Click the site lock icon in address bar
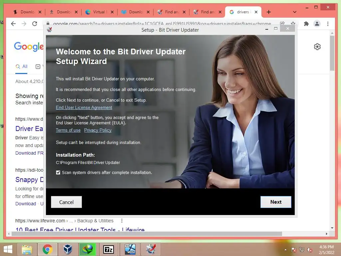This screenshot has width=341, height=256. coord(48,23)
